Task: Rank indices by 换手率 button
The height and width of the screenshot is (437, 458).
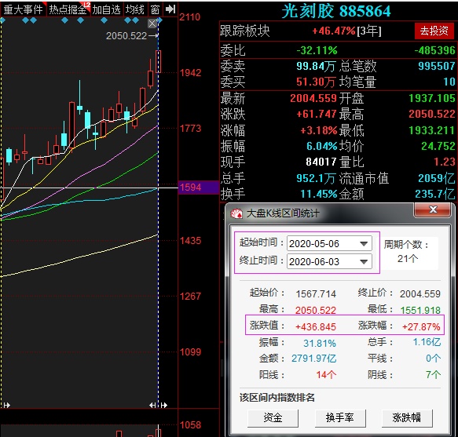Action: [x=340, y=417]
